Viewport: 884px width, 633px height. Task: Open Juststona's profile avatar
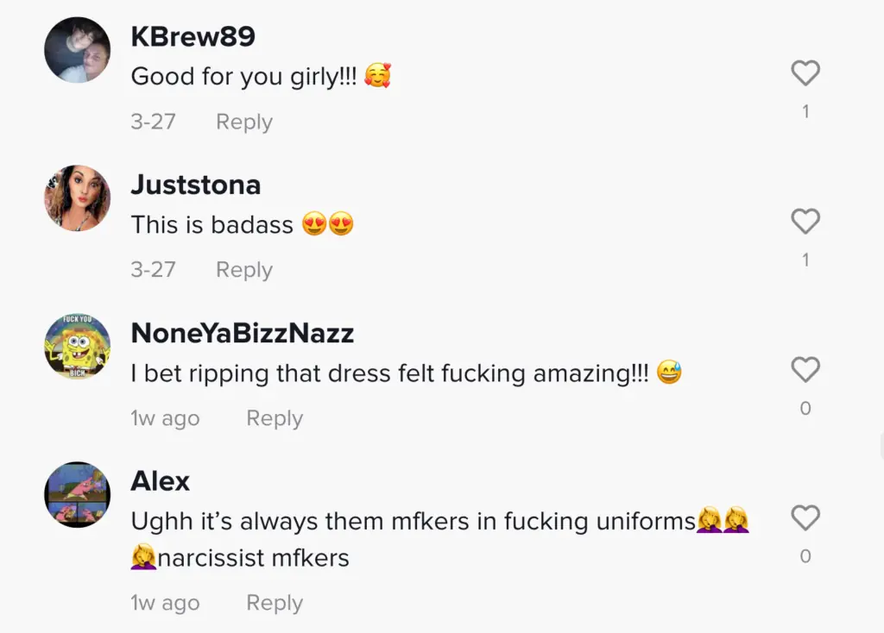(77, 197)
